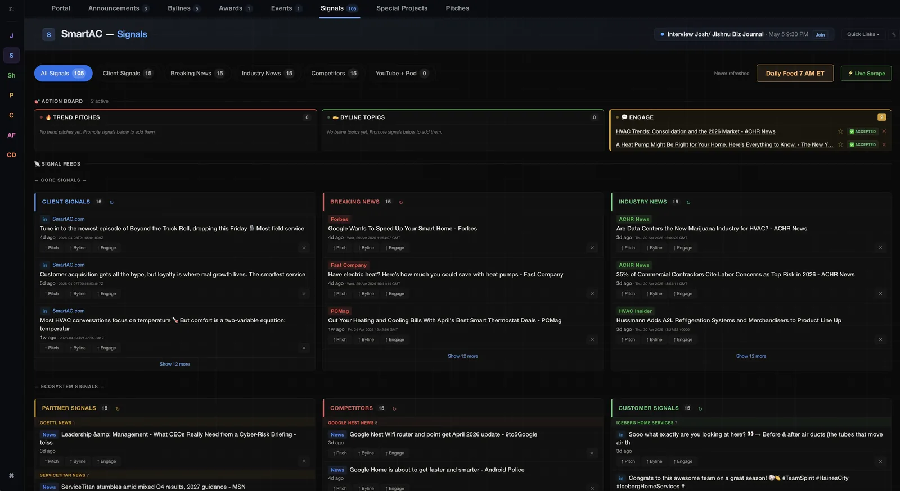Open the 'C' client in the sidebar
The height and width of the screenshot is (491, 900).
11,115
